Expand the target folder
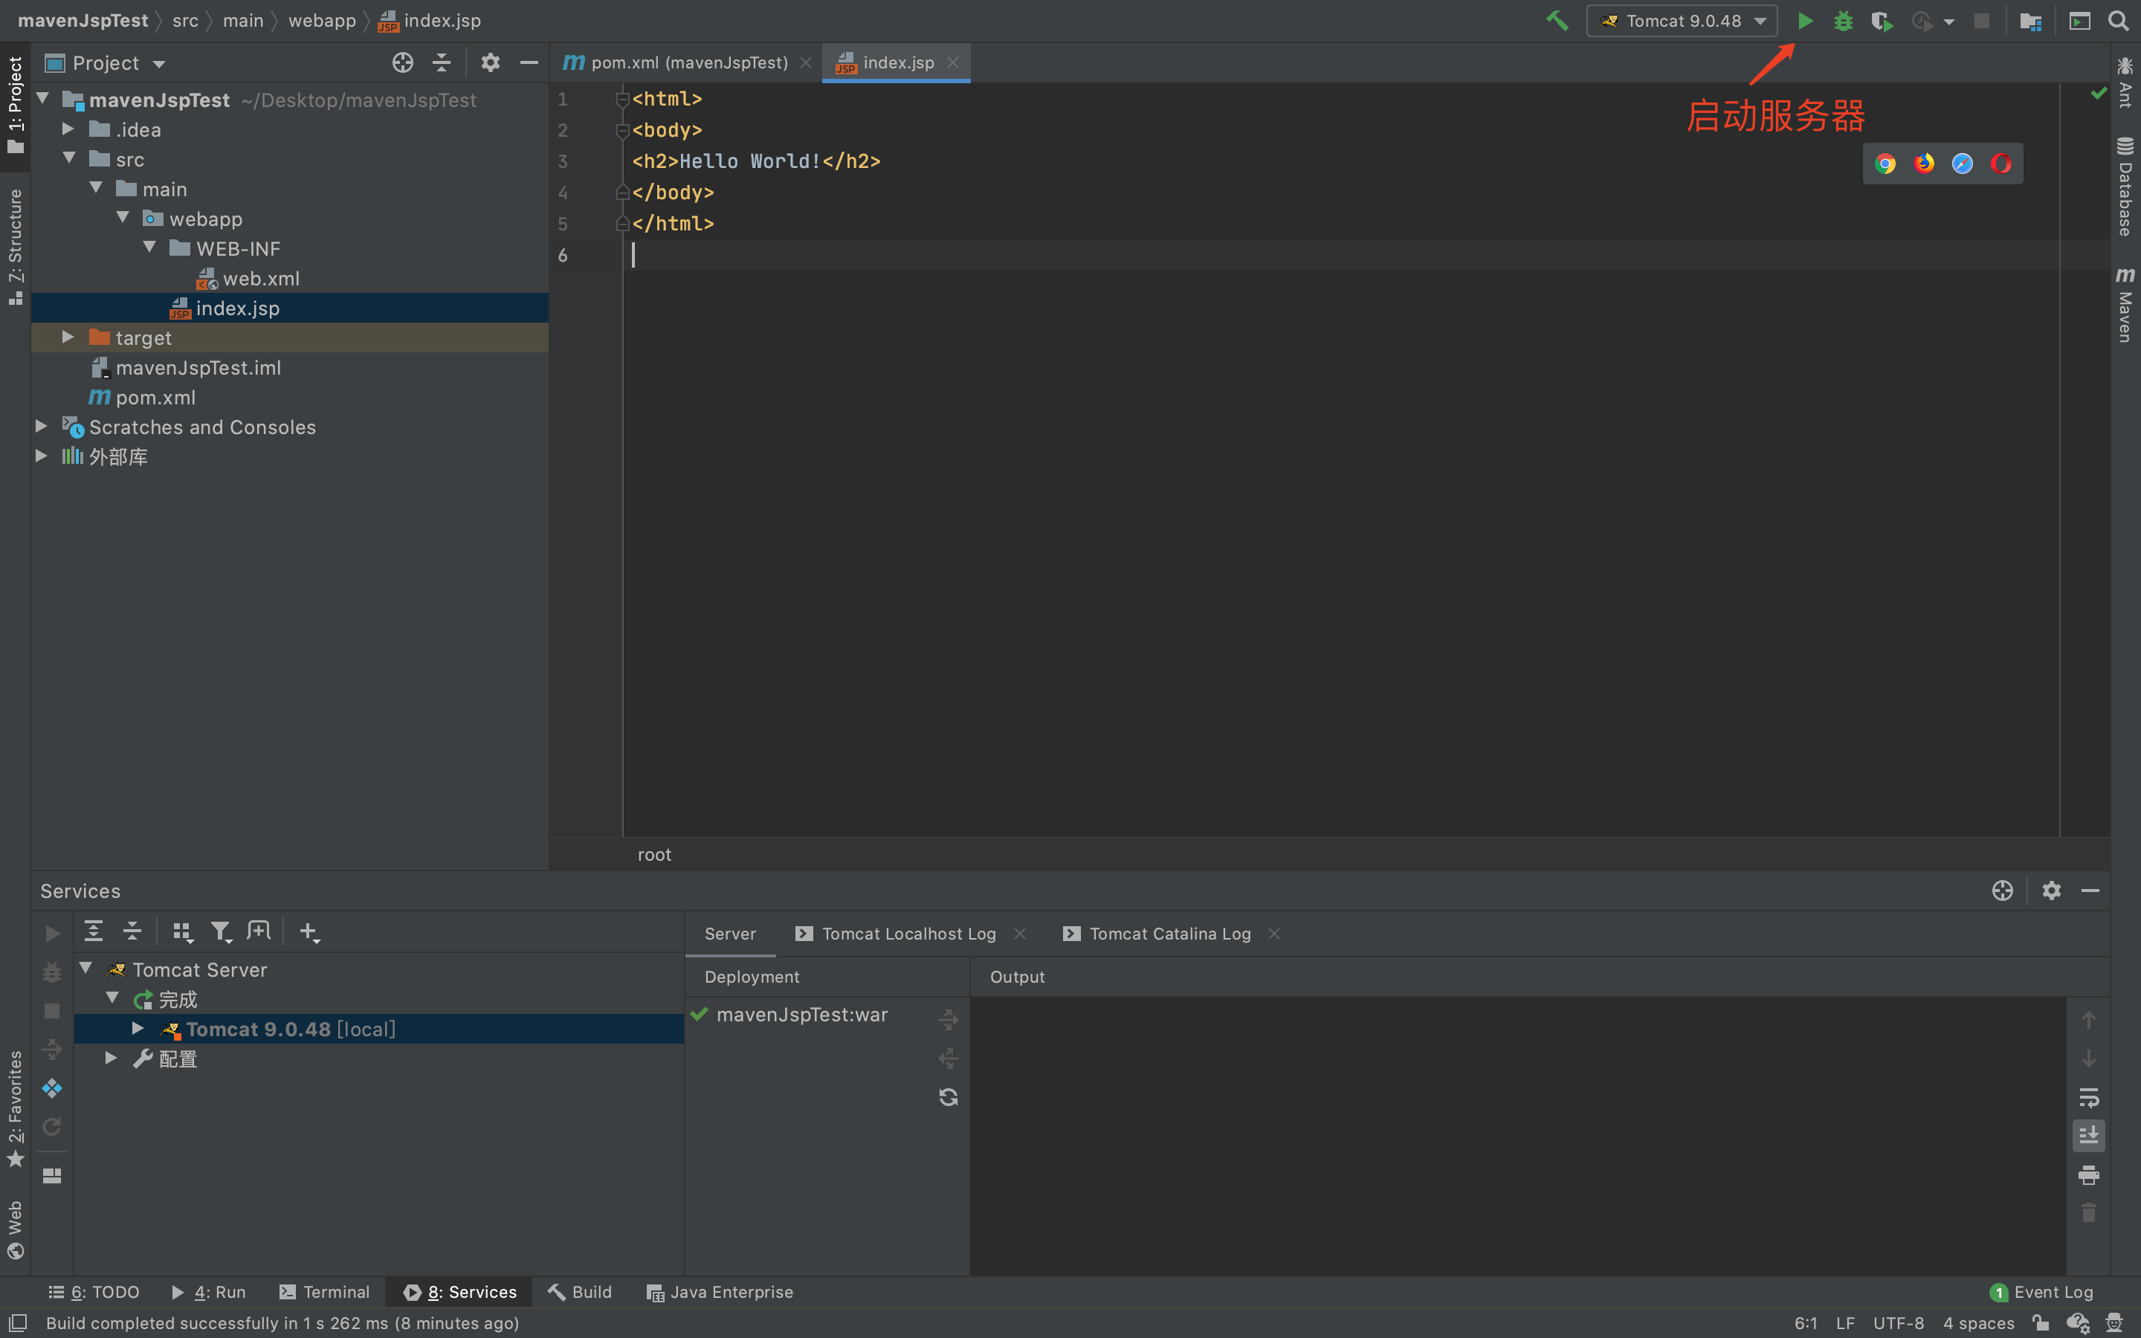This screenshot has height=1338, width=2141. [x=68, y=337]
